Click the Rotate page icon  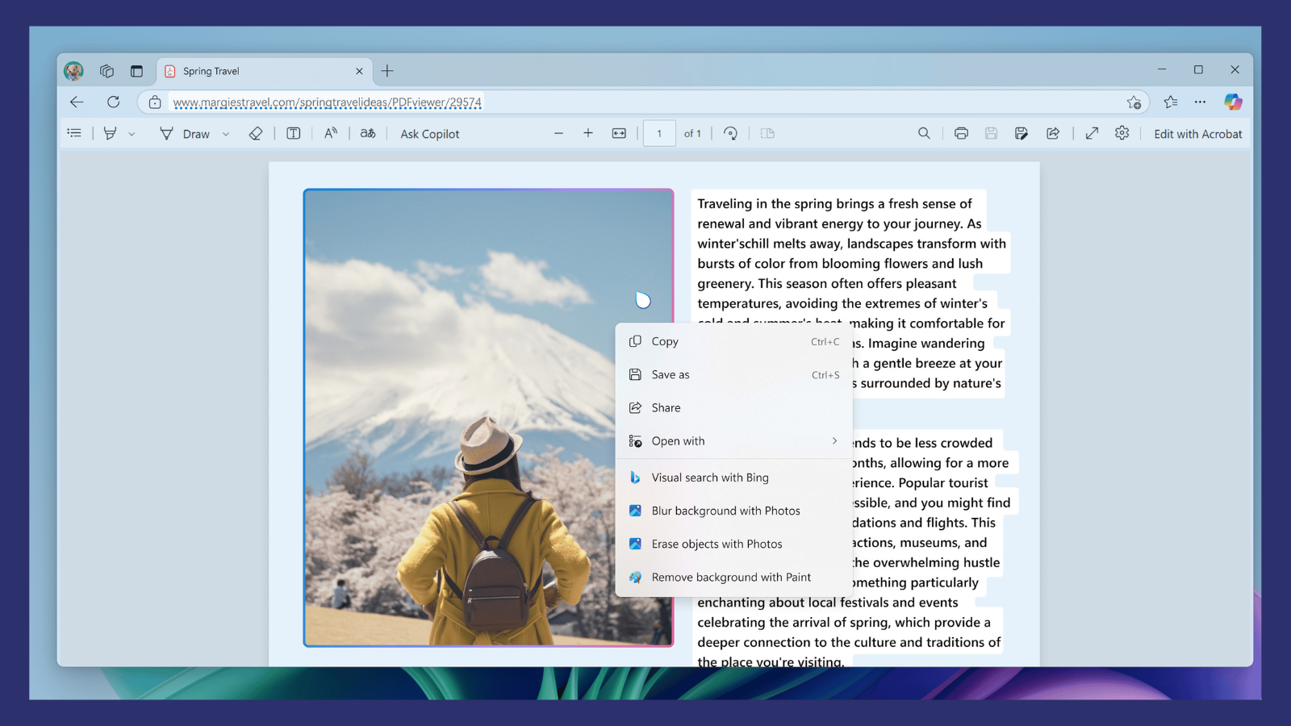pos(730,134)
